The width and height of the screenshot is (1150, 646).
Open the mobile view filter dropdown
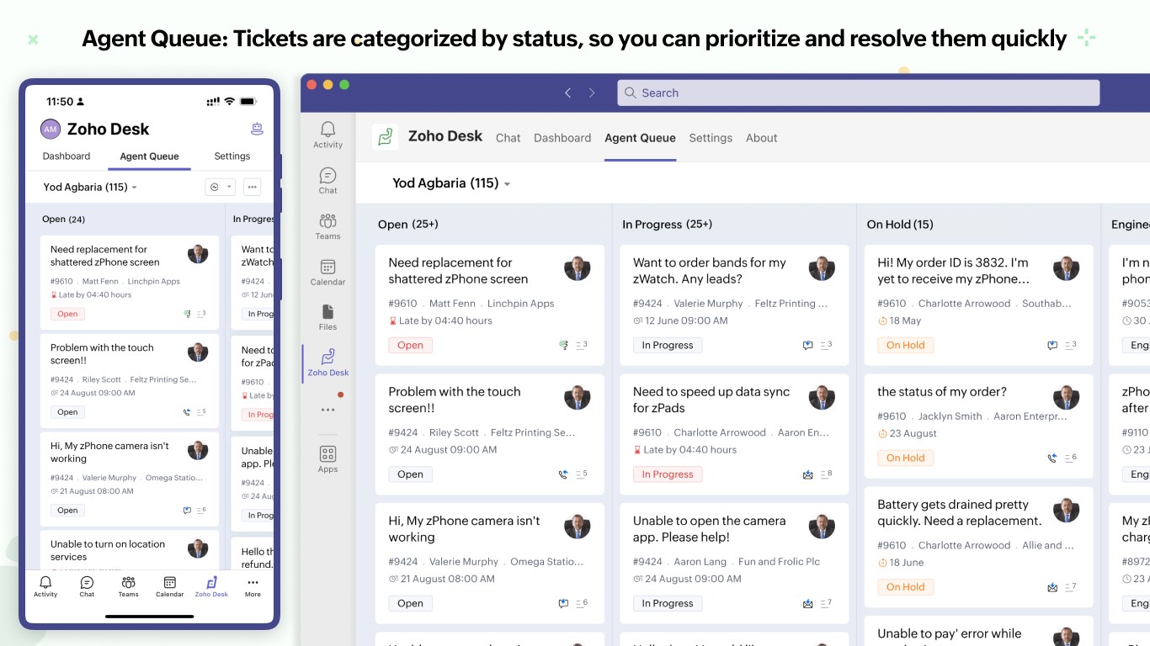tap(219, 187)
